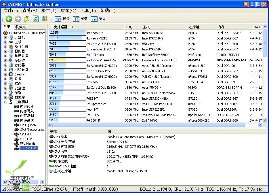Viewport: 269px width, 193px height.
Task: Expand the 数据库 tree node
Action: click(5, 97)
